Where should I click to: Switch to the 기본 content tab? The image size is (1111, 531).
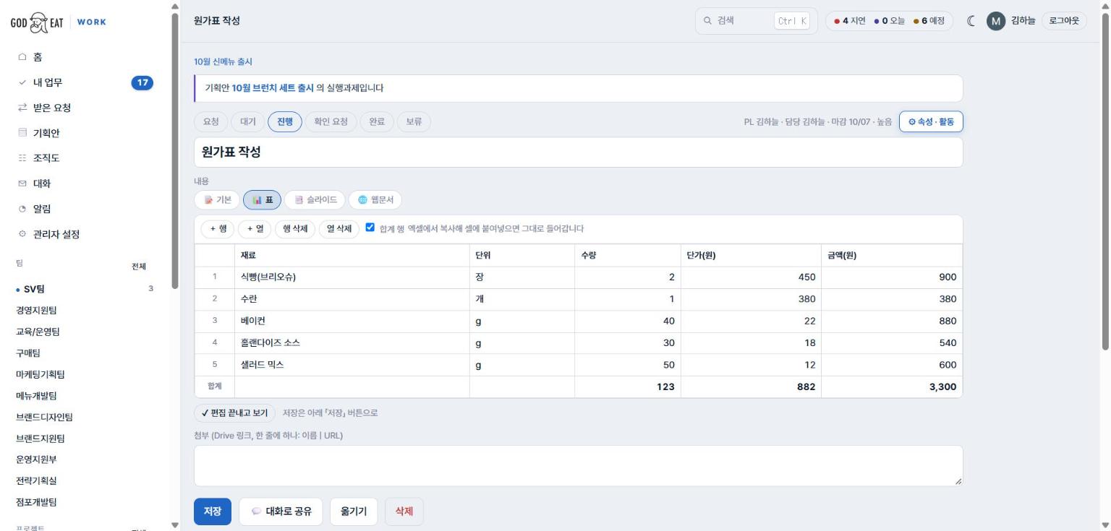point(218,200)
